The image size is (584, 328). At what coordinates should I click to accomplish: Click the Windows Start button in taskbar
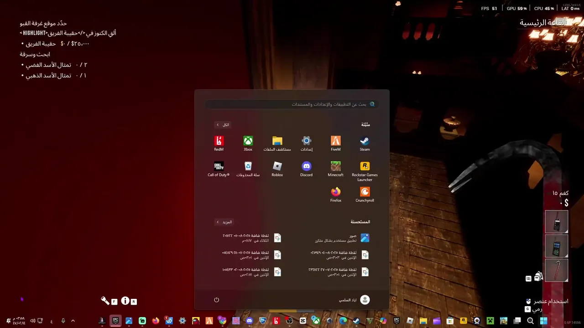coord(544,321)
